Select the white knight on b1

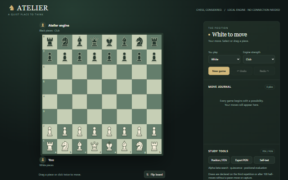(x=65, y=146)
